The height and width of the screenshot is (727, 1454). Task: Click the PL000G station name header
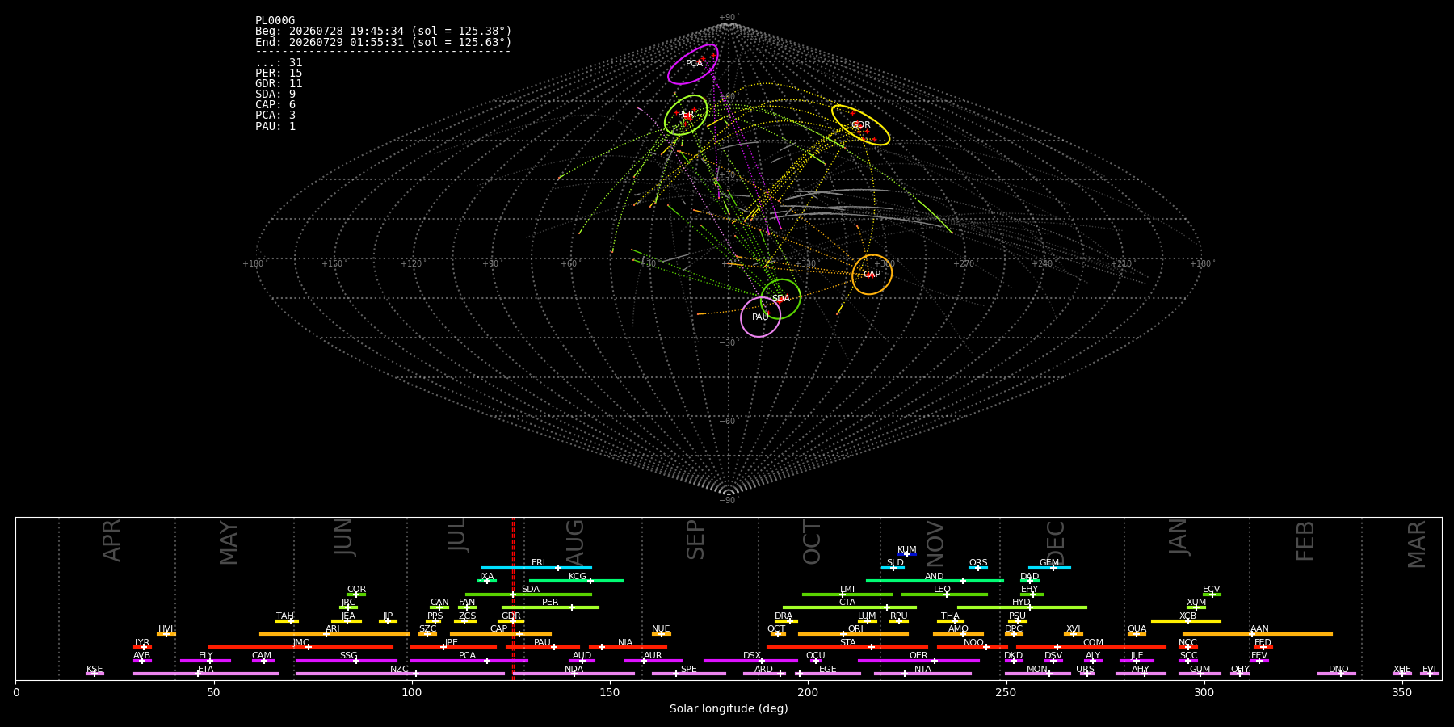point(275,21)
